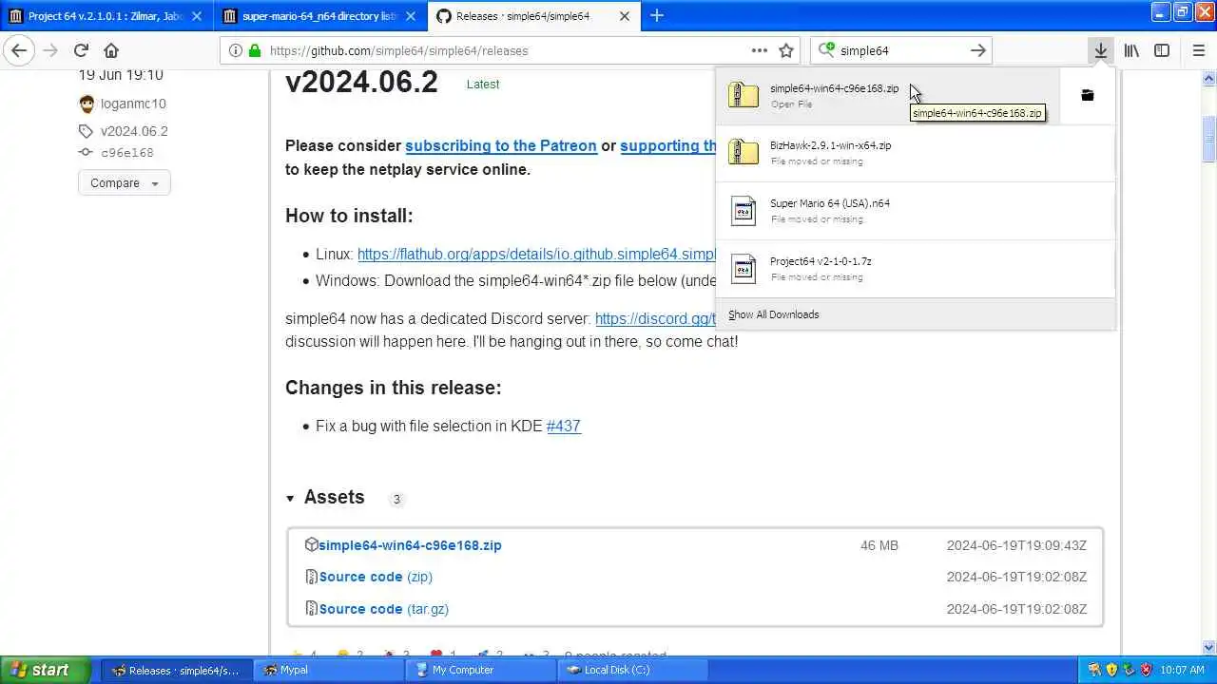This screenshot has height=684, width=1217.
Task: Click the yellow shield tray icon
Action: click(x=1111, y=670)
